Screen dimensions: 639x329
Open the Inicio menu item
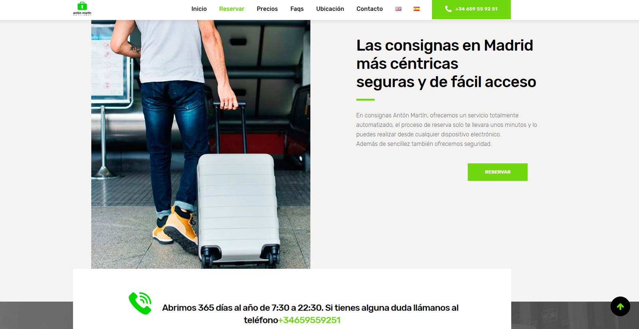[199, 9]
